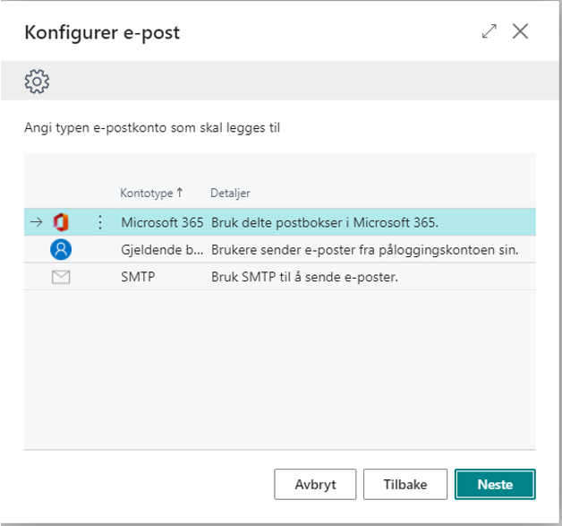Click "Bruk delte postbokser i Microsoft 365" text
The image size is (562, 526).
tap(324, 222)
